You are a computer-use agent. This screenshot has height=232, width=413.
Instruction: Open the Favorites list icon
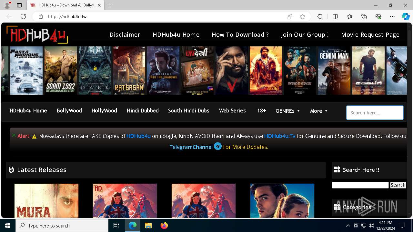pos(350,16)
